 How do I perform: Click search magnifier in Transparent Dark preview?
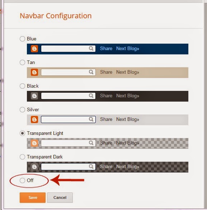[x=91, y=166]
